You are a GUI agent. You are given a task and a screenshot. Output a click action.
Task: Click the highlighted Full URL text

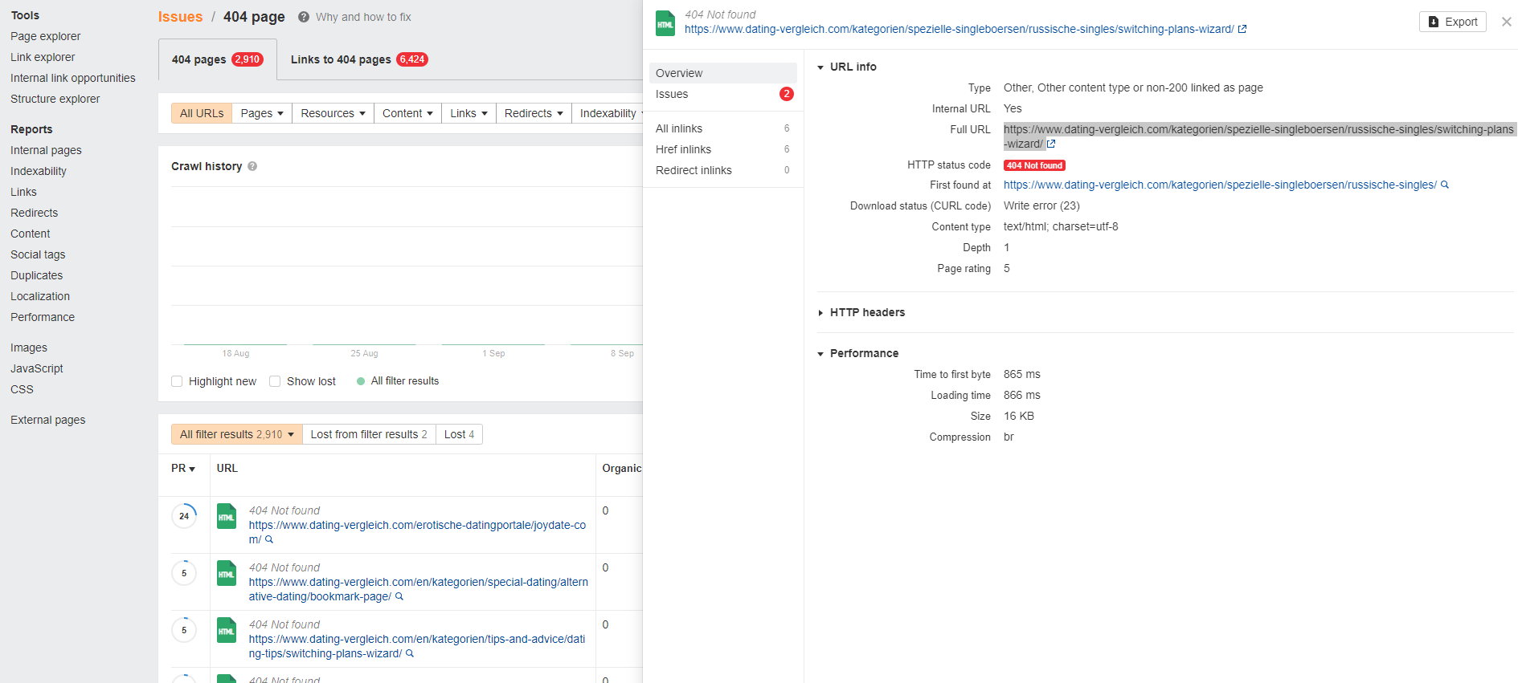(1258, 136)
